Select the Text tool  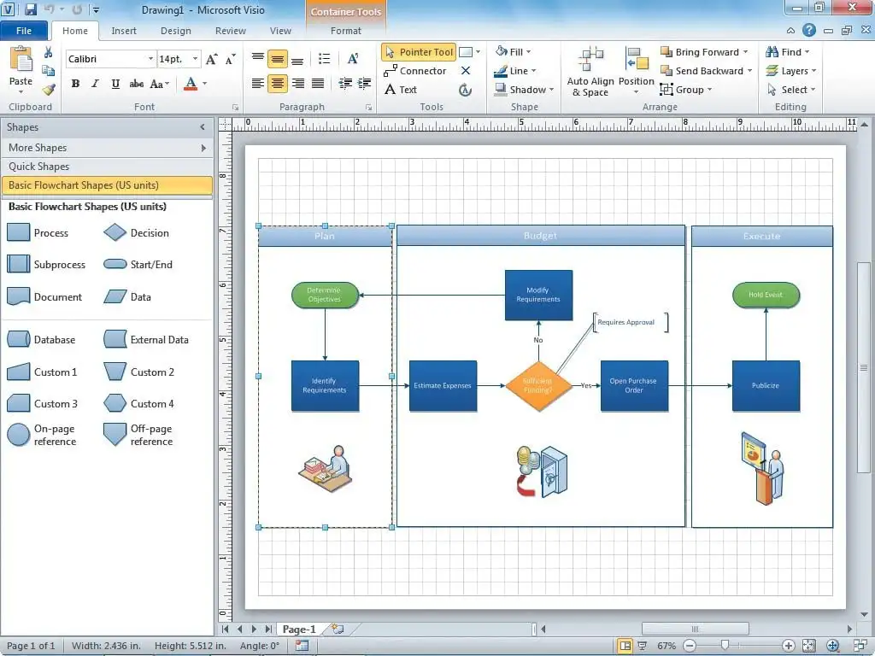400,90
